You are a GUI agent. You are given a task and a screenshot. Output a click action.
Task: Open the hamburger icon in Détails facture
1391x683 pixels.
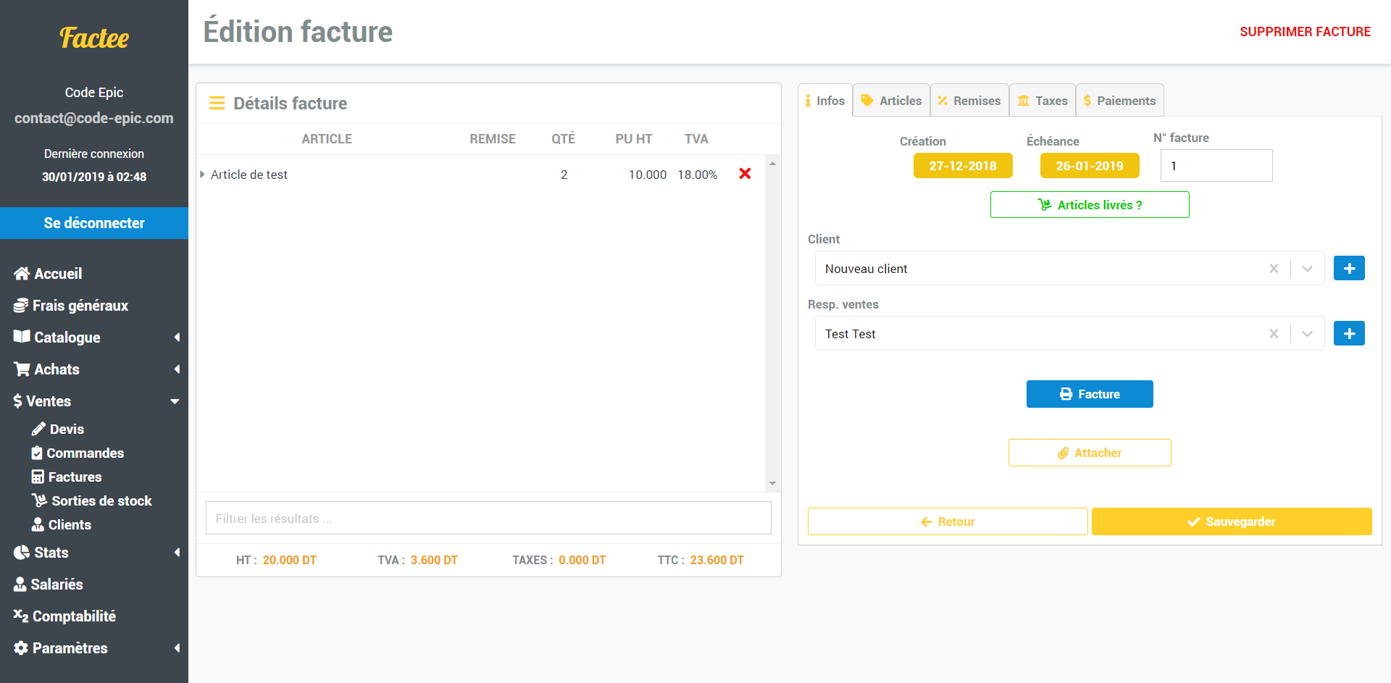tap(217, 104)
